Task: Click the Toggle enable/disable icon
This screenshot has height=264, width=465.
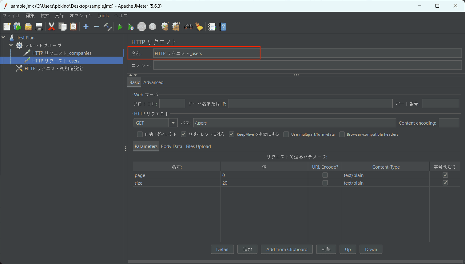Action: 107,27
